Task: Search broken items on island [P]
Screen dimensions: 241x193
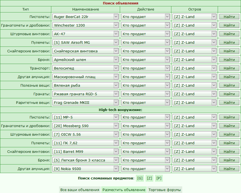Action: (x=159, y=178)
